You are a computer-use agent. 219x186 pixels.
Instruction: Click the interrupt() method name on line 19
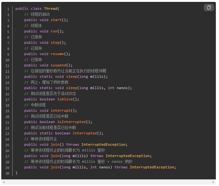tap(60, 110)
